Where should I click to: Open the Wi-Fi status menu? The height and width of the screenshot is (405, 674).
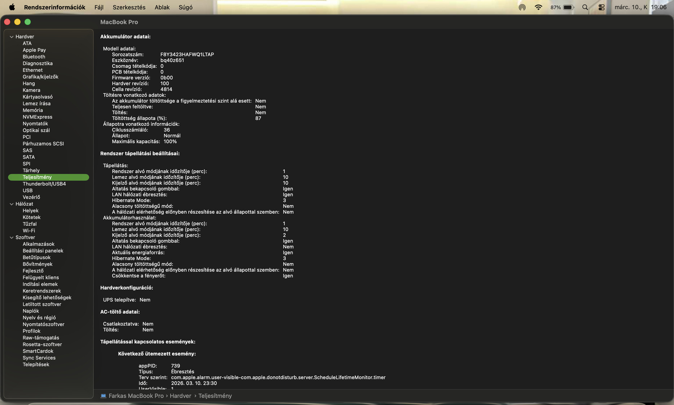538,7
